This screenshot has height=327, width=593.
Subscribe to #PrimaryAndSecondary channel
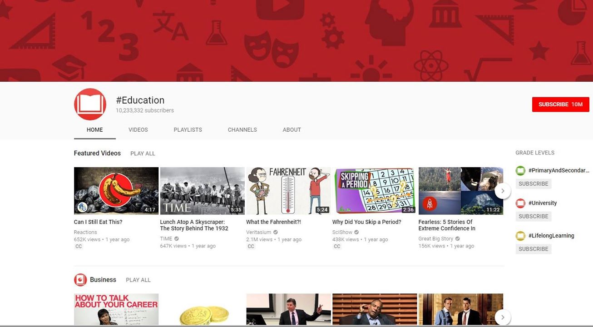click(534, 184)
